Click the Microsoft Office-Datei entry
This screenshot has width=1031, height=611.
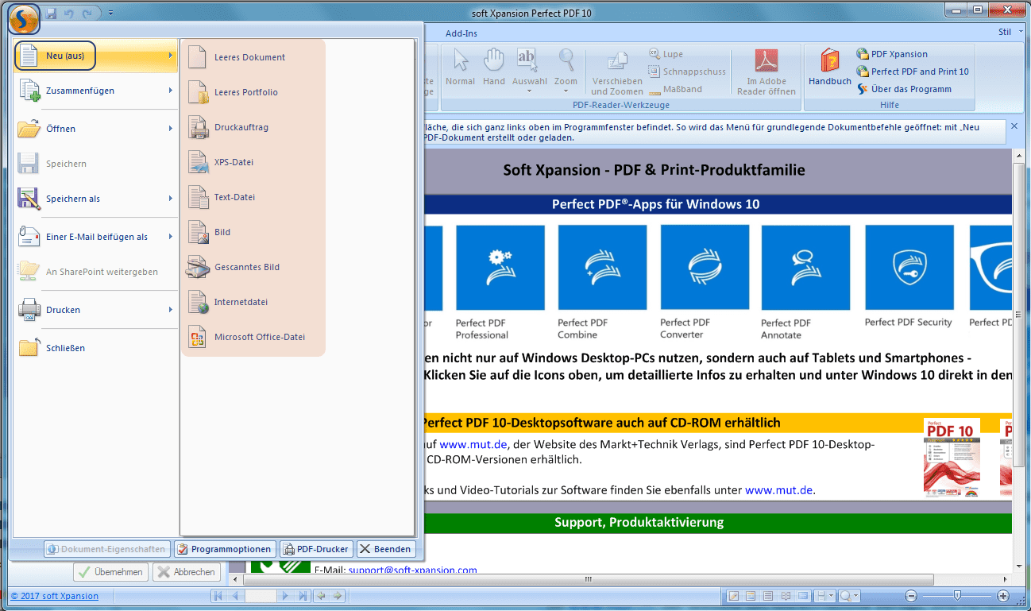tap(259, 337)
